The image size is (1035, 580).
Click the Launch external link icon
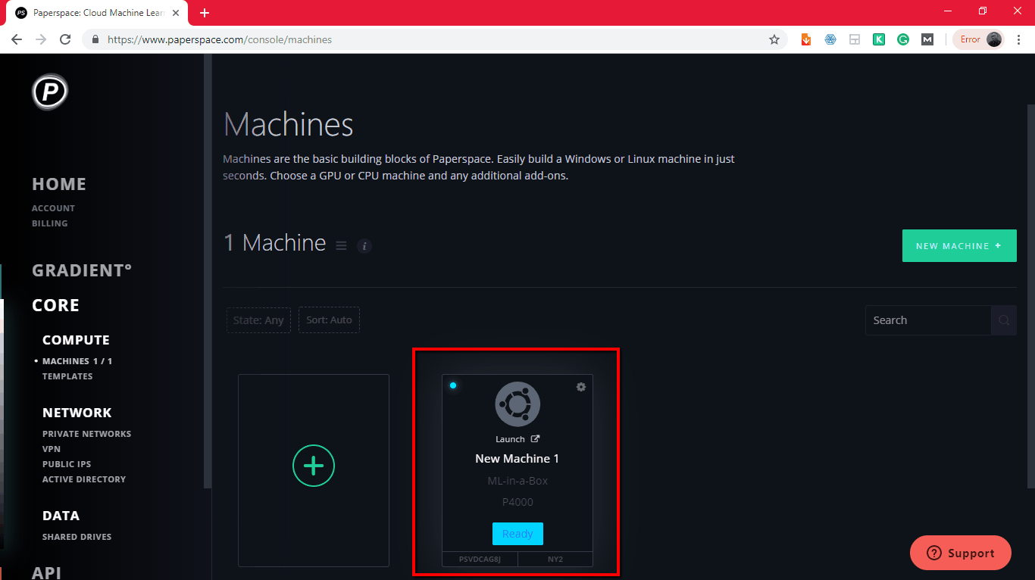(535, 438)
